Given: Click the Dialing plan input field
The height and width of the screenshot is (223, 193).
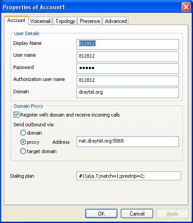Looking at the screenshot, I should click(129, 176).
